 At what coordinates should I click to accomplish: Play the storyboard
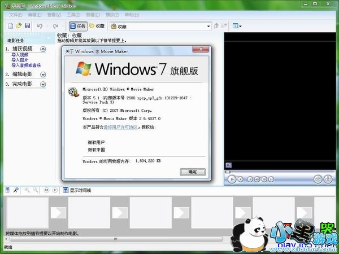click(x=55, y=190)
